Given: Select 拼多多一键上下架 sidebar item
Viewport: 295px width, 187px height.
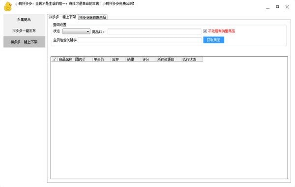Looking at the screenshot, I should [x=24, y=42].
